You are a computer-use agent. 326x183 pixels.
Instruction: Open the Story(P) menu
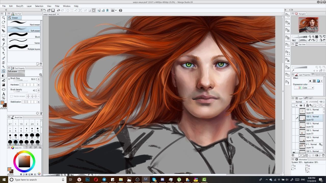tap(20, 6)
